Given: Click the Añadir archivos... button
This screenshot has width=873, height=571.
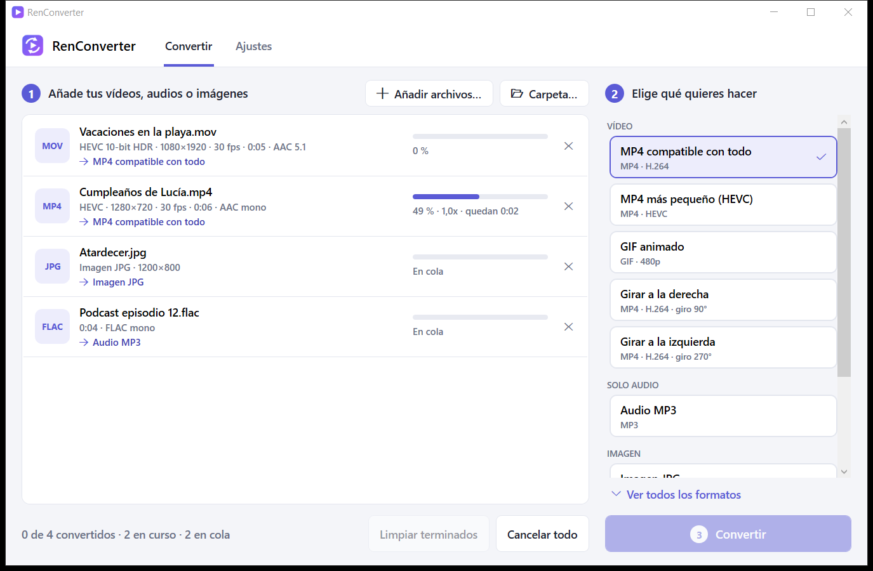Looking at the screenshot, I should tap(429, 93).
